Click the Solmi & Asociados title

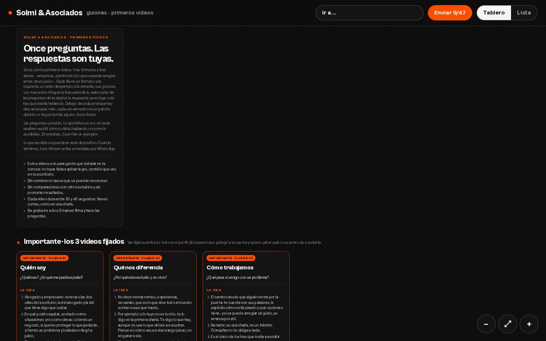point(49,13)
